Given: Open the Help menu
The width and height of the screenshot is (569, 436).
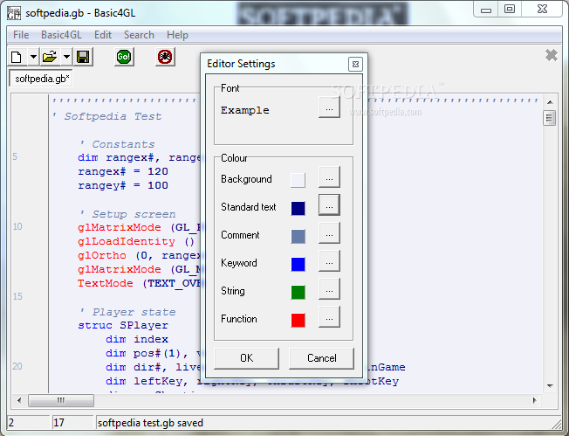Looking at the screenshot, I should click(x=177, y=35).
